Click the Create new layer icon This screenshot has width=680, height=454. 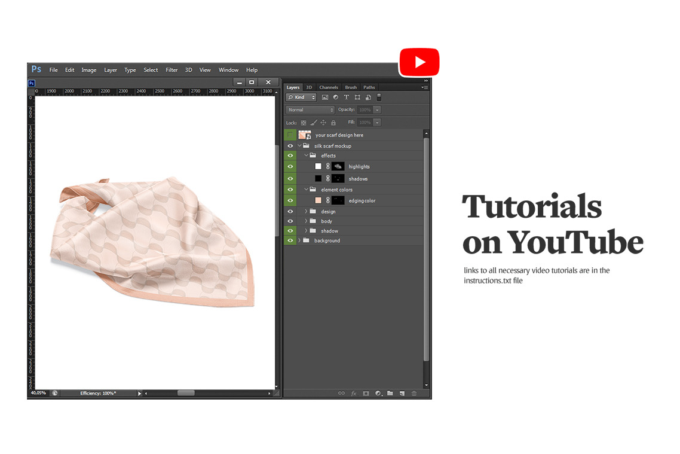pos(402,394)
